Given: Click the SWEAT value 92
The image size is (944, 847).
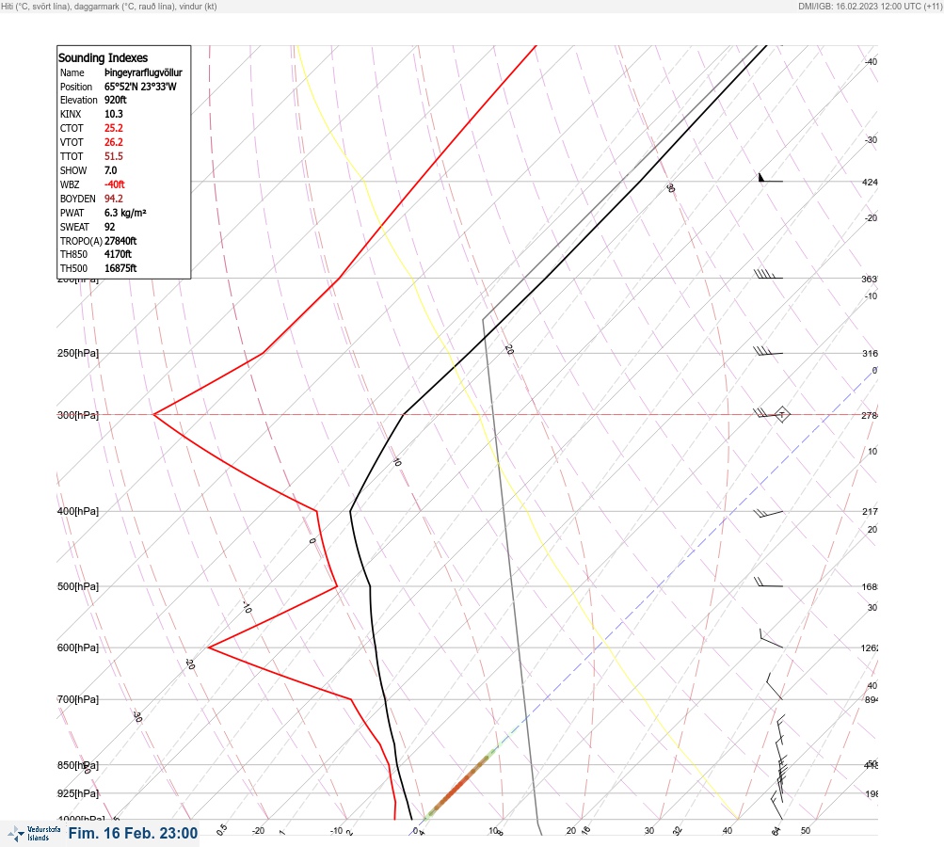Looking at the screenshot, I should click(x=109, y=227).
